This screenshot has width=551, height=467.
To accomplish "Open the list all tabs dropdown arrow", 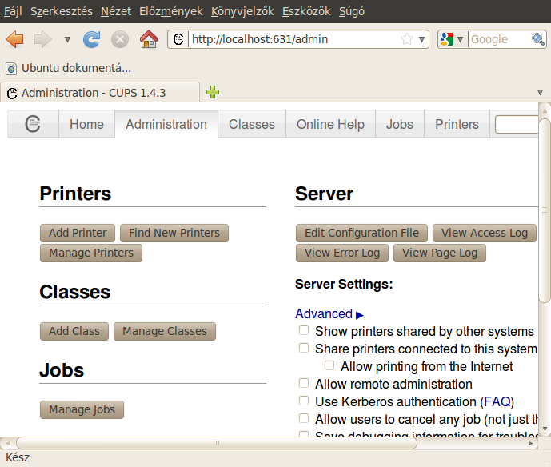I will point(540,93).
